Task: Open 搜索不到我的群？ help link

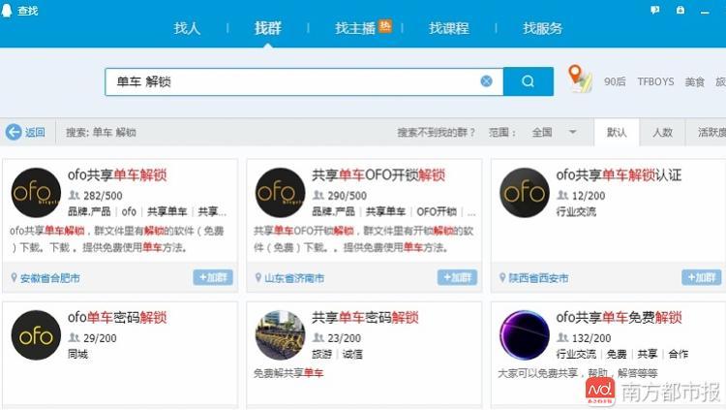Action: (437, 132)
